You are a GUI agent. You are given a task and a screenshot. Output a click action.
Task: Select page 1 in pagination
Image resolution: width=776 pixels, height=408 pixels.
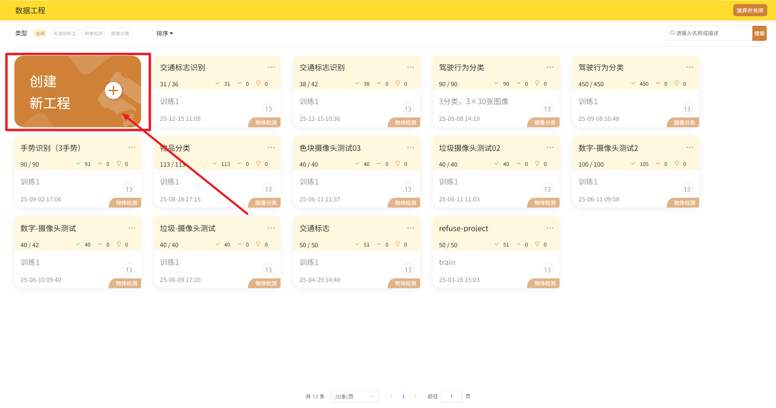pos(403,396)
